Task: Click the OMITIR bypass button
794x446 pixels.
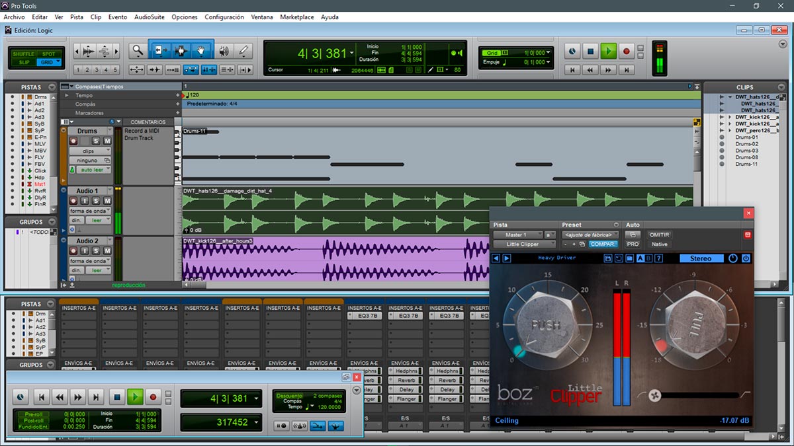Action: point(659,235)
